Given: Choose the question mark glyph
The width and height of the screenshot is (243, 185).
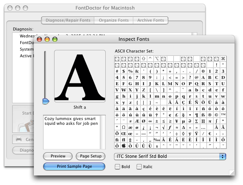Looking at the screenshot, I should (x=190, y=77).
